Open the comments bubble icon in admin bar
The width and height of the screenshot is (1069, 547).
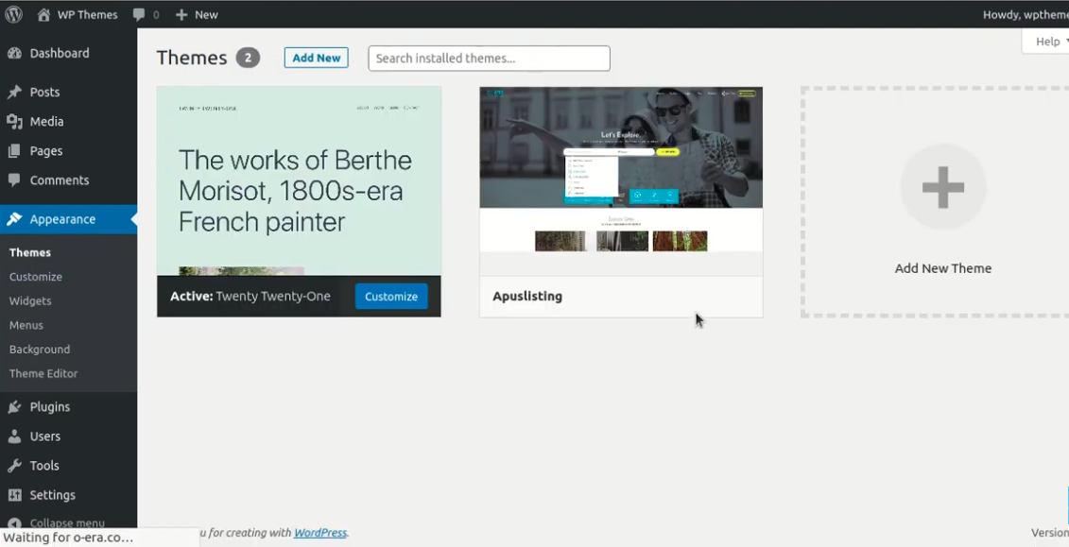[139, 14]
